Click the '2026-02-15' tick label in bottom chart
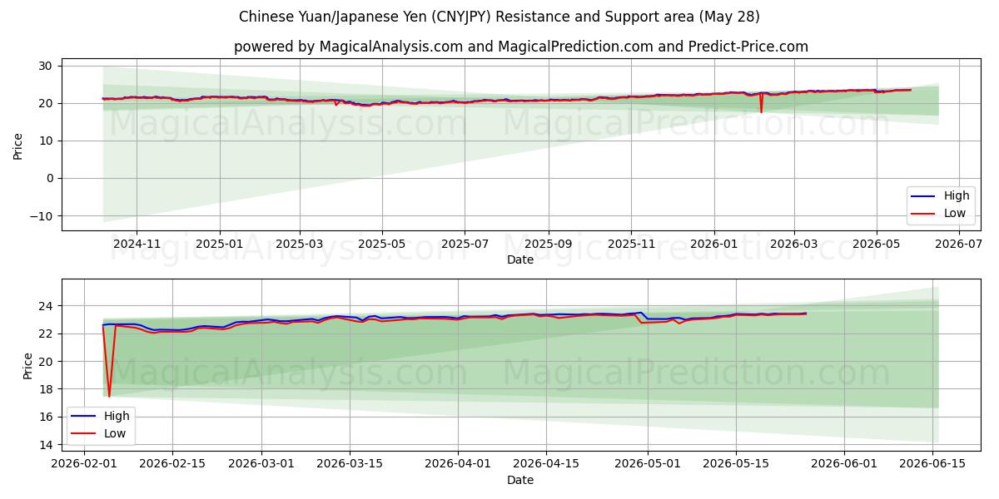 [x=172, y=464]
